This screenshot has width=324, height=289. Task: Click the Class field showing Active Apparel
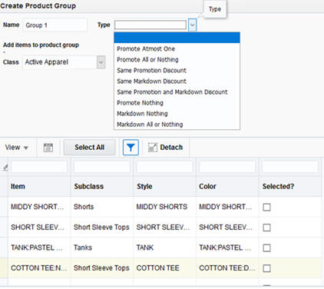click(x=60, y=62)
